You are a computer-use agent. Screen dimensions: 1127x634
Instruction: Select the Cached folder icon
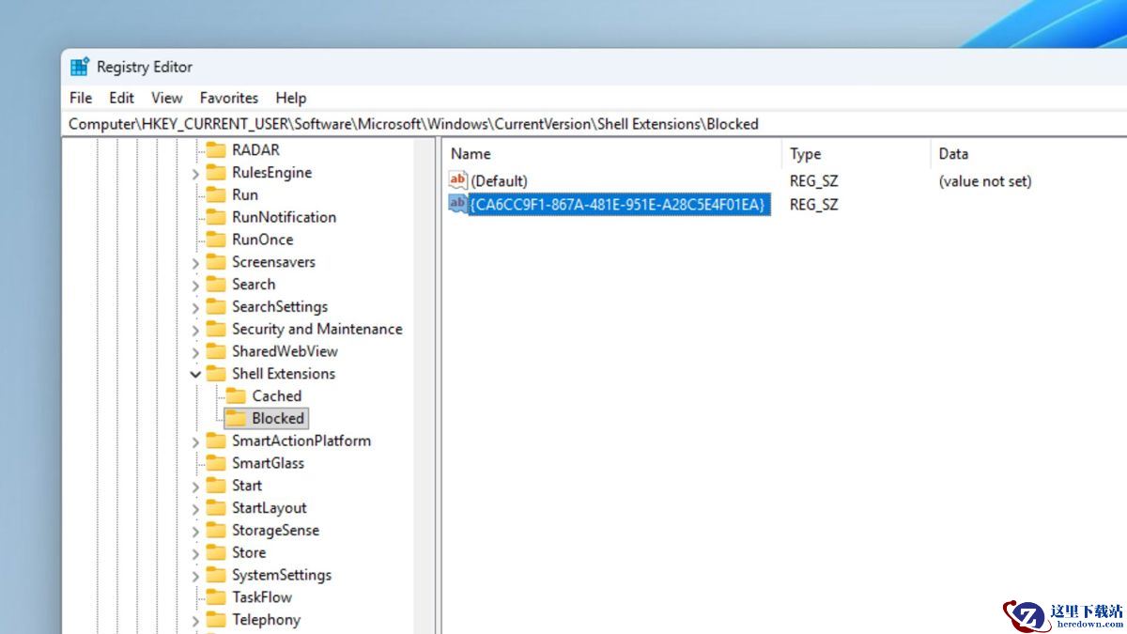[x=236, y=395]
